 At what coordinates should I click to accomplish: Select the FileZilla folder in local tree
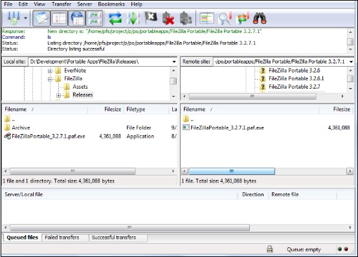[x=73, y=78]
